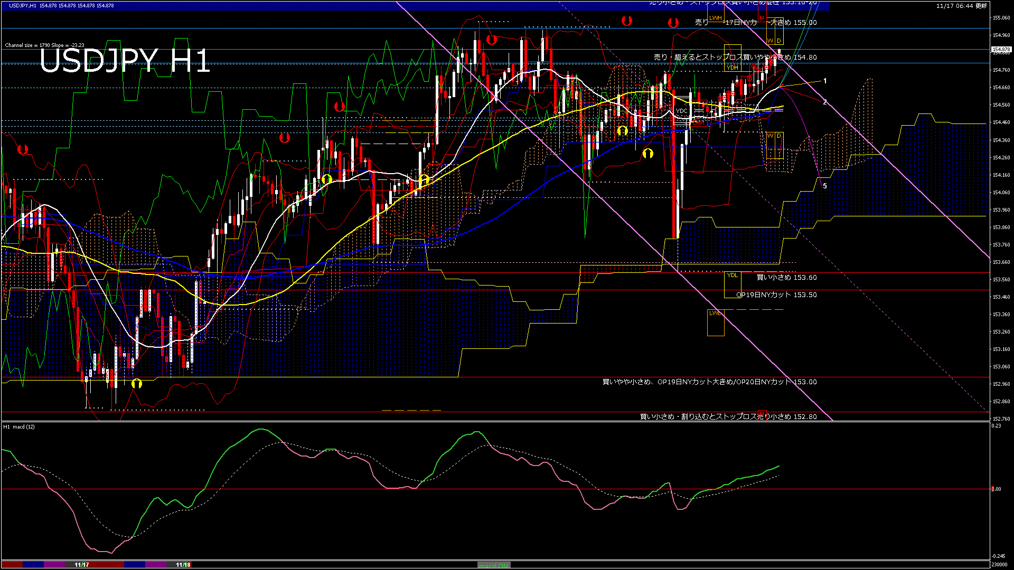The height and width of the screenshot is (570, 1014).
Task: Select the YDC white marker box
Action: click(682, 111)
